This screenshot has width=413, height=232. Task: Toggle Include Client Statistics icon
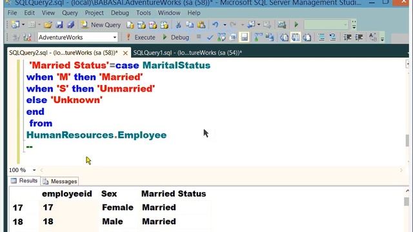click(270, 37)
